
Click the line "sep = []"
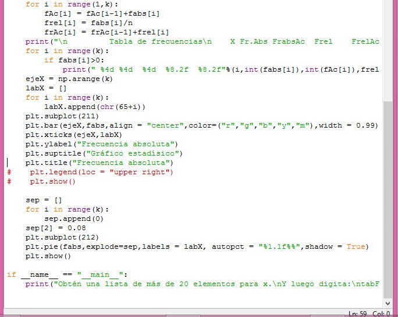[44, 200]
